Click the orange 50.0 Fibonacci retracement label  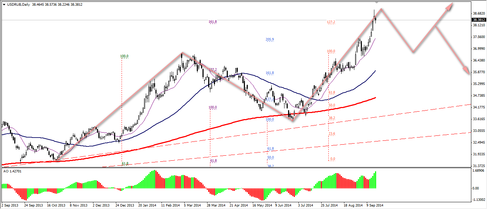click(332, 105)
